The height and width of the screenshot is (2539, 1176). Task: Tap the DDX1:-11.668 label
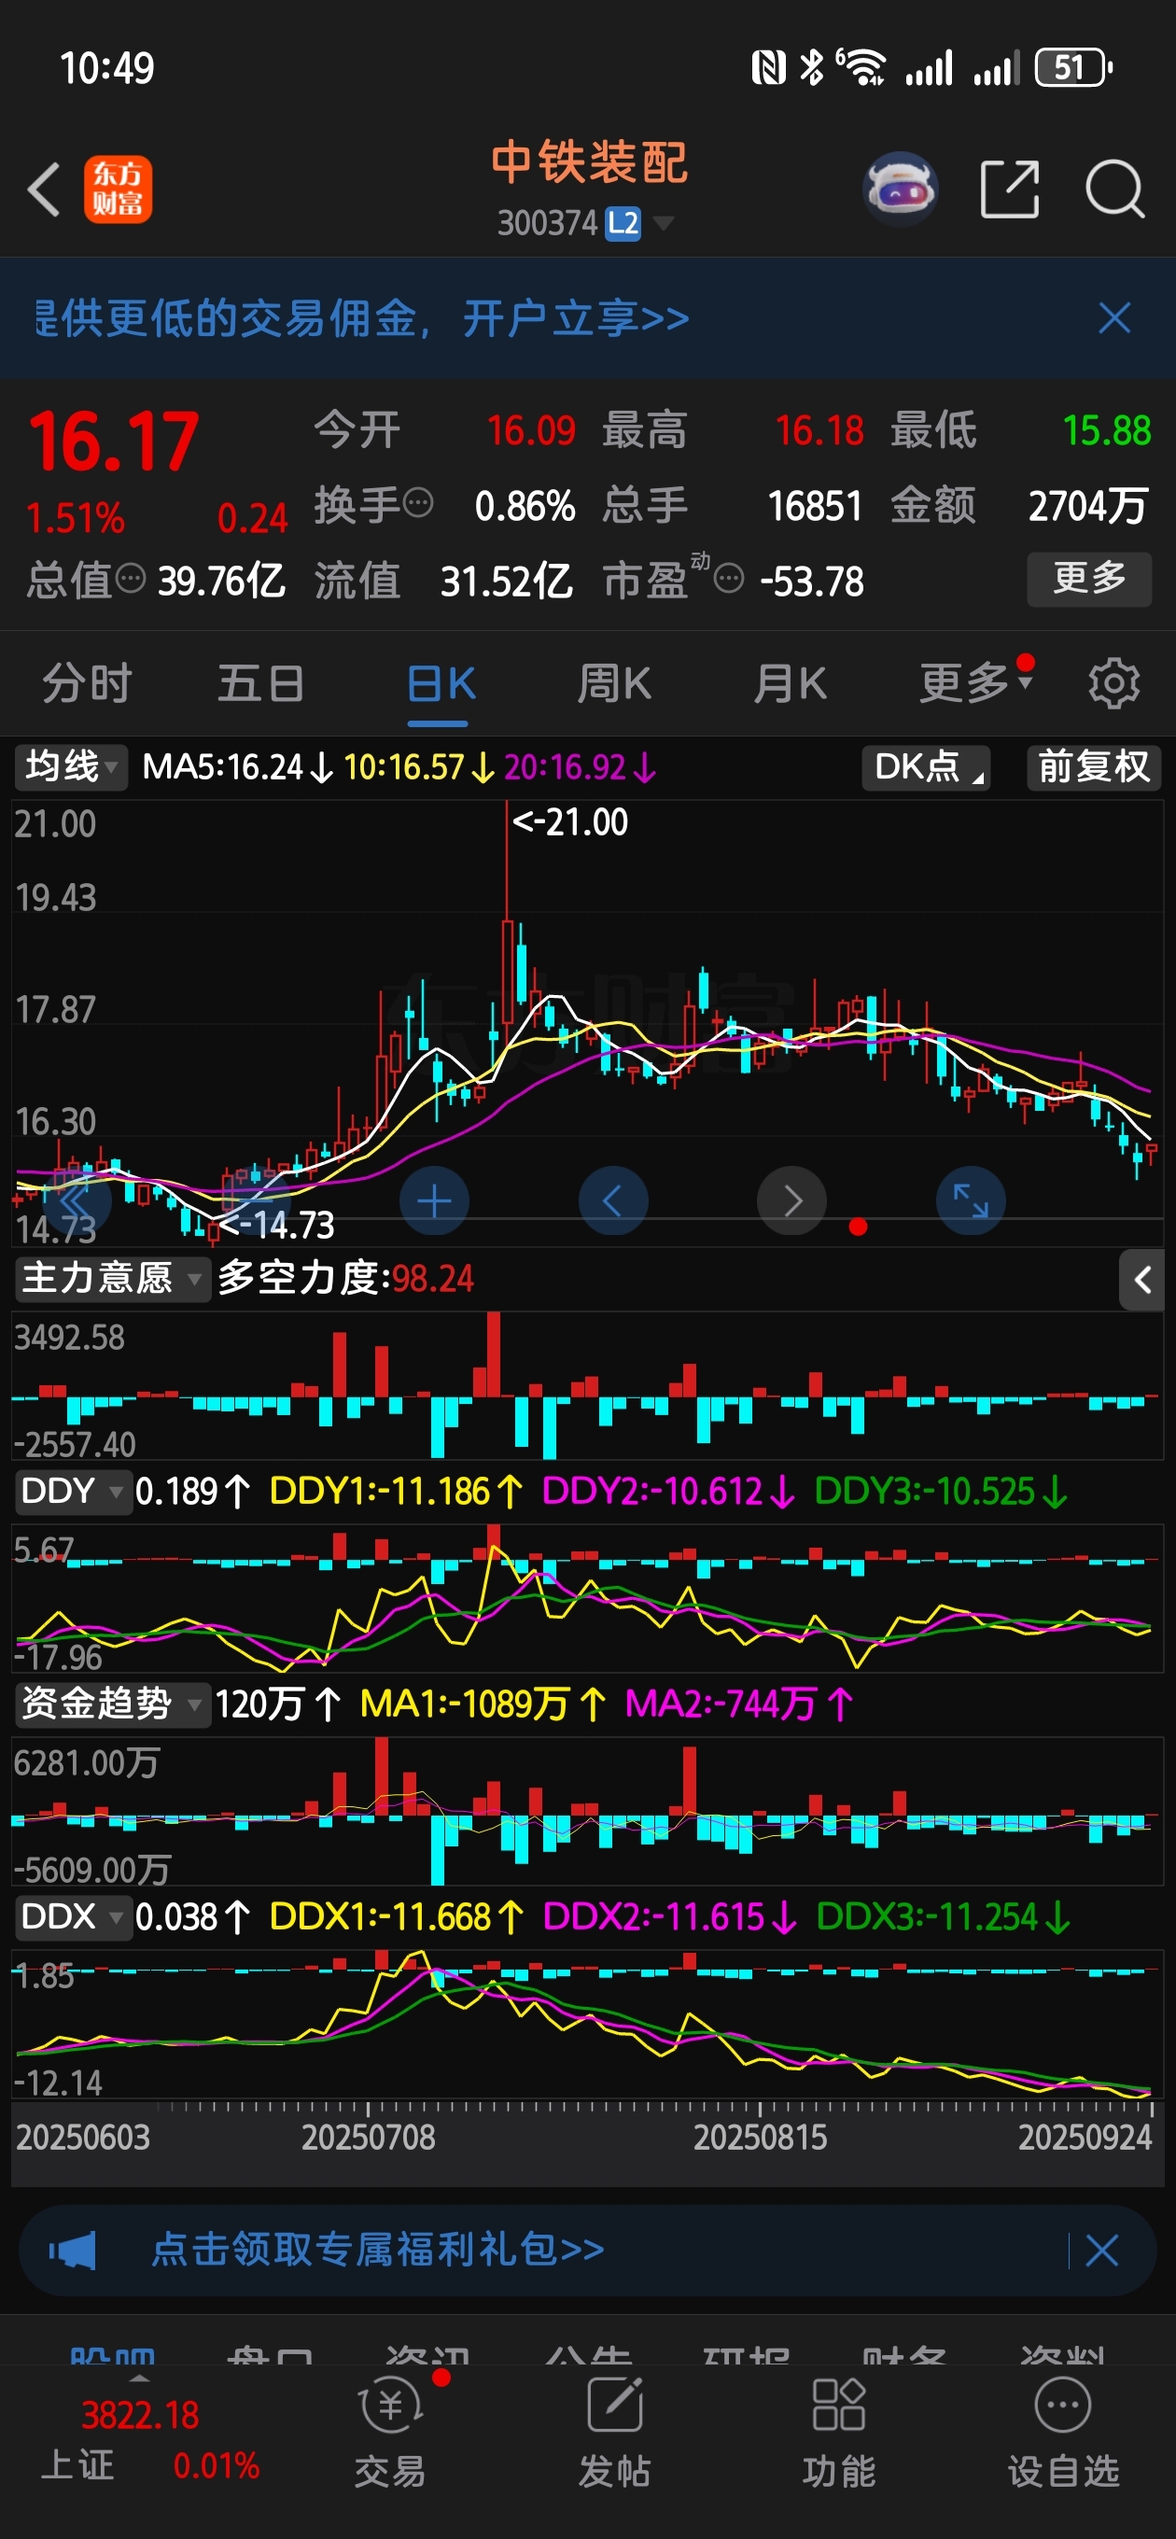[x=397, y=1917]
